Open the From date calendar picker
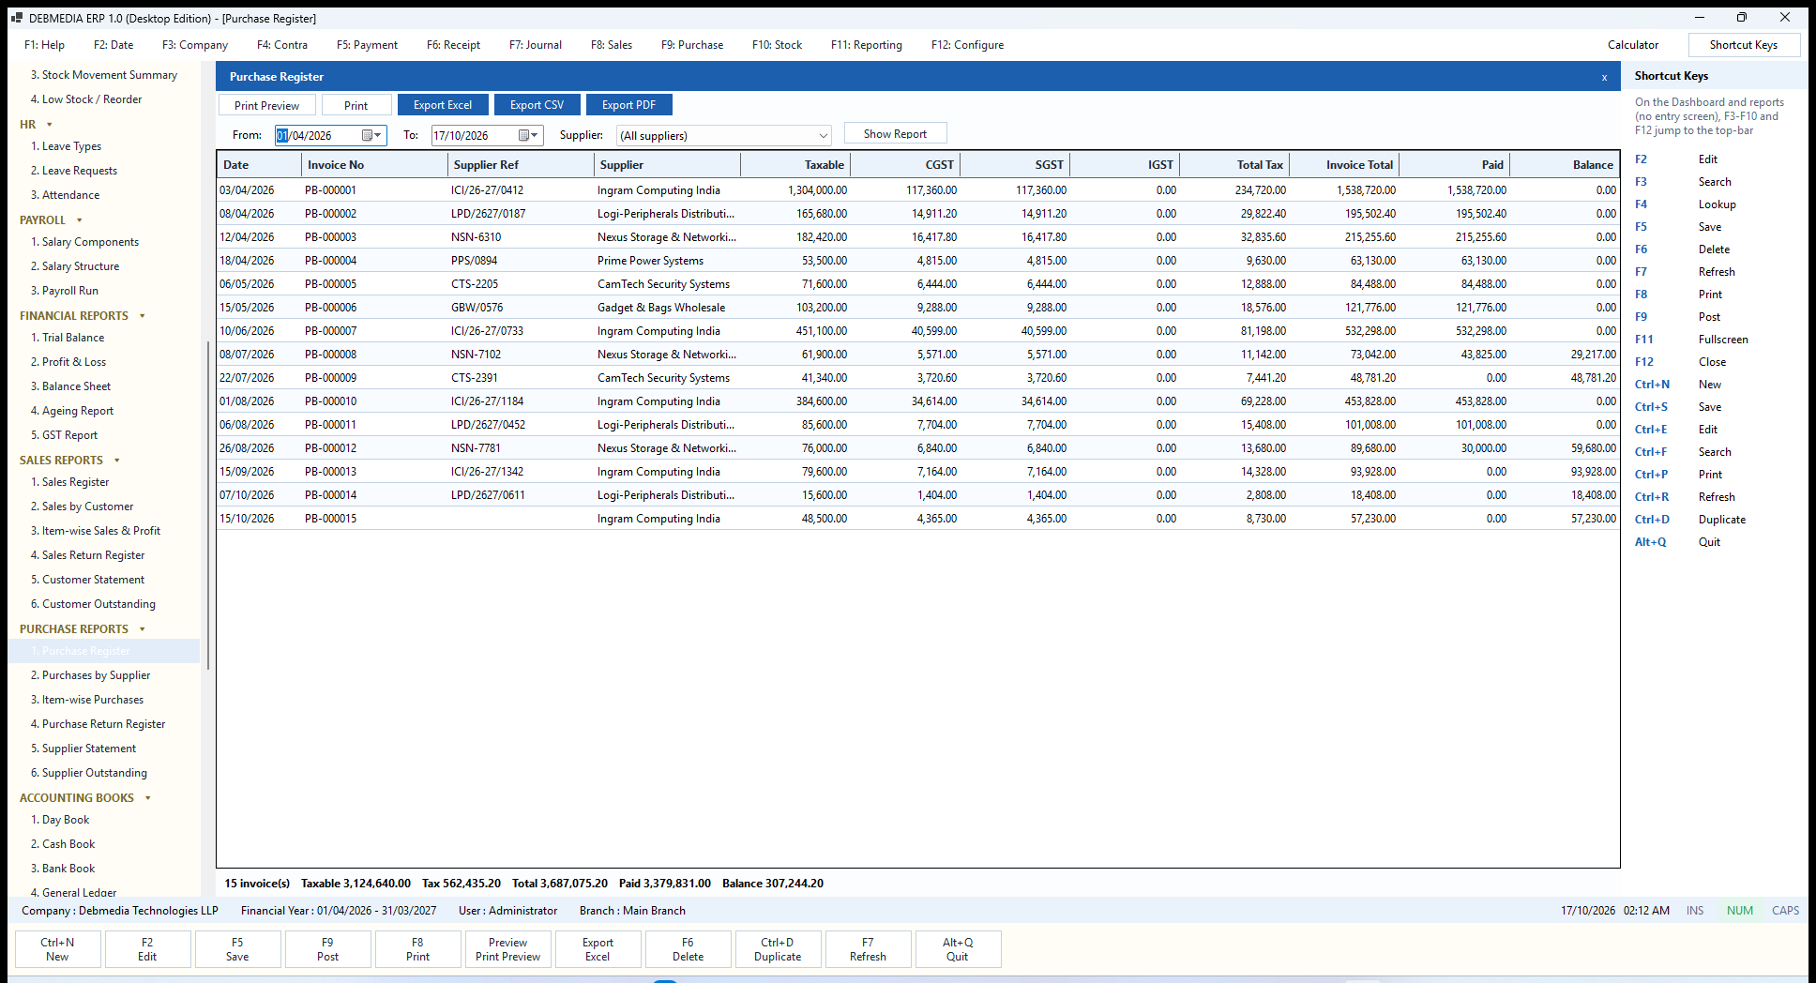The image size is (1816, 983). click(x=371, y=135)
